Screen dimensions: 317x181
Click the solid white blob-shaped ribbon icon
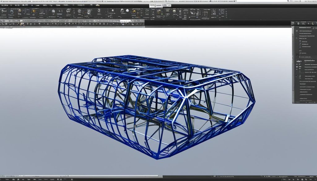[127, 10]
